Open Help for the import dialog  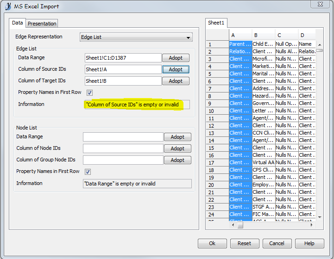click(x=309, y=243)
